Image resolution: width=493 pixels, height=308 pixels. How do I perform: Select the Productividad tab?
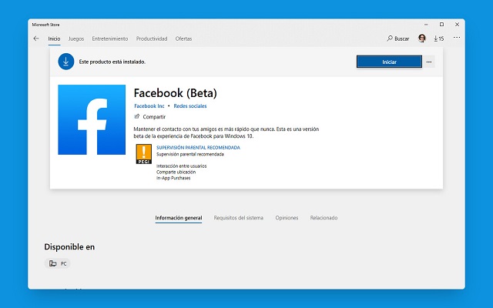point(152,38)
